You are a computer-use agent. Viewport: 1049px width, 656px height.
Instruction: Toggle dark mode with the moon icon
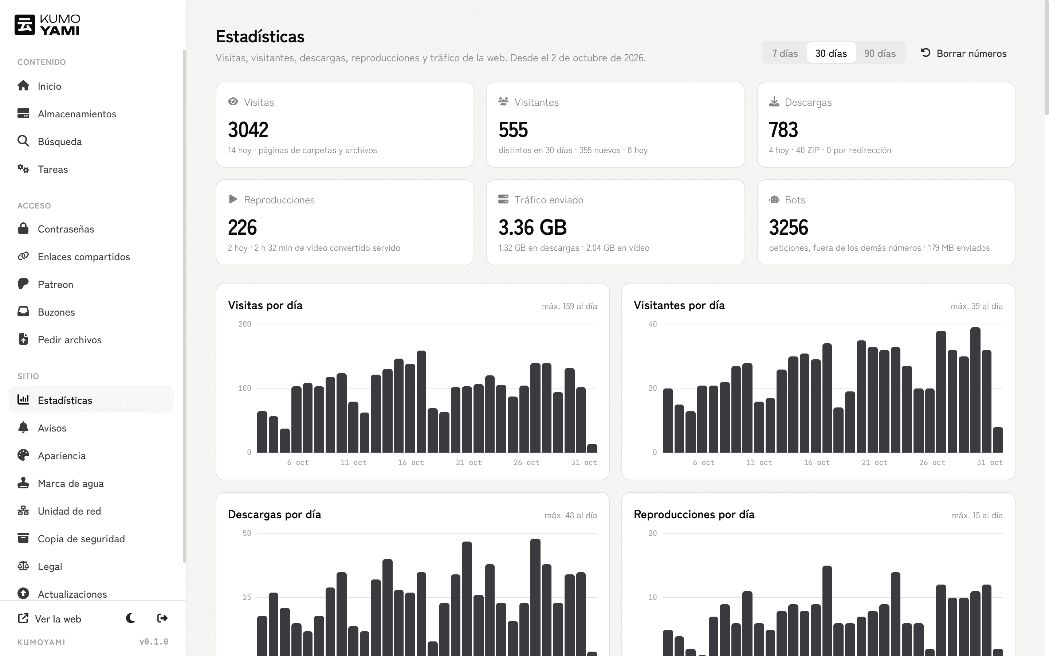point(130,619)
